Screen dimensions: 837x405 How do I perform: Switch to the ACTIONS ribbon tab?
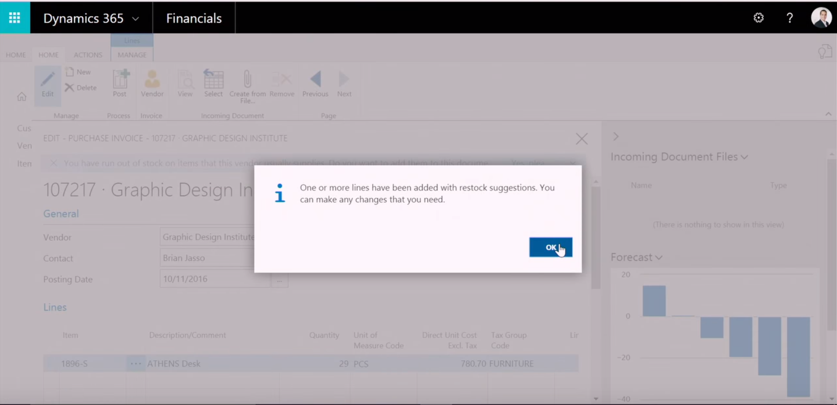click(88, 55)
